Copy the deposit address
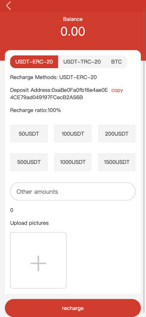Screen dimensions: 146x317 click(x=117, y=90)
